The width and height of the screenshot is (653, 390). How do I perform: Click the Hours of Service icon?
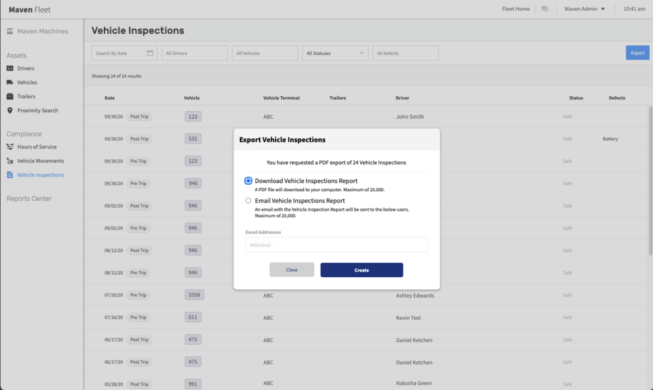(10, 147)
